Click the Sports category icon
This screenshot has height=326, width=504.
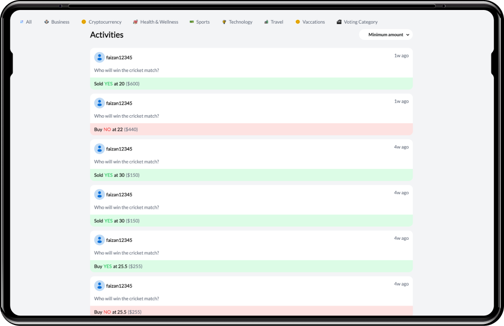[x=191, y=22]
